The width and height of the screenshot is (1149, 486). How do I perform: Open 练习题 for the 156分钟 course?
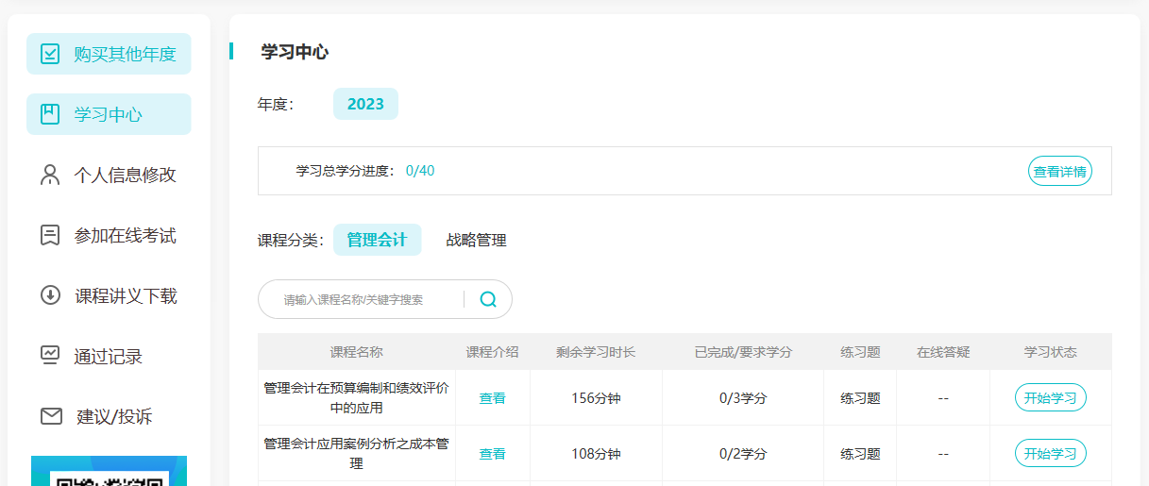[x=860, y=398]
